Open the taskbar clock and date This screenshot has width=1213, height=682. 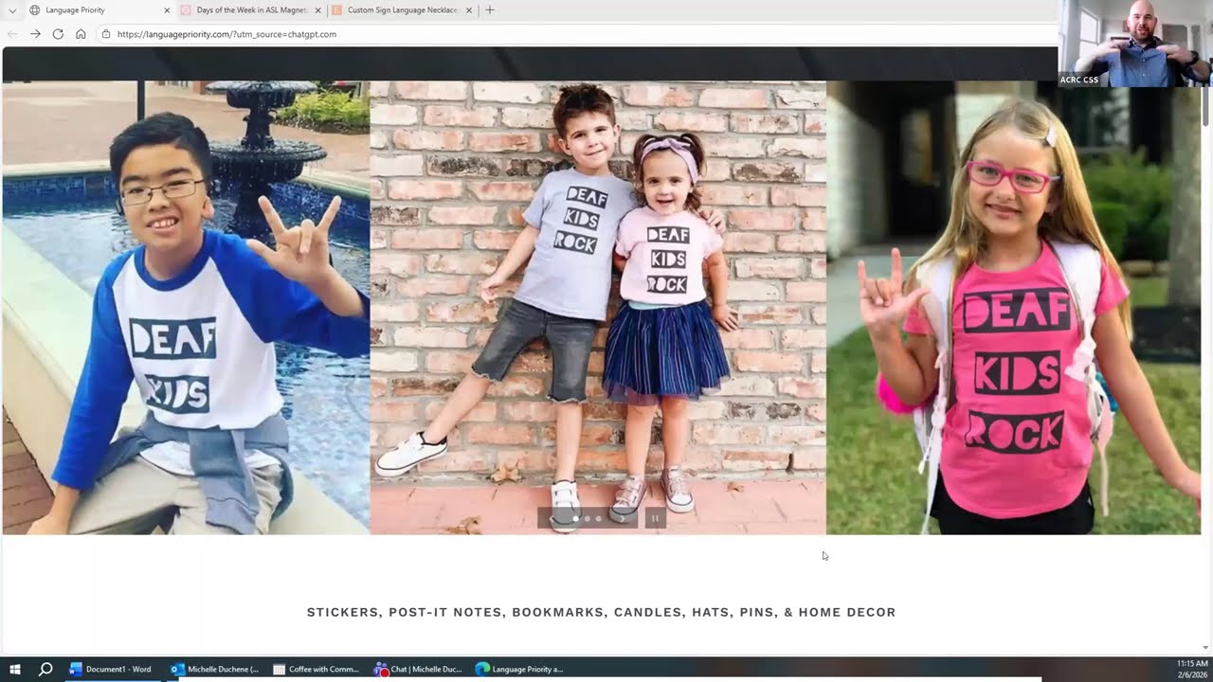[1192, 669]
